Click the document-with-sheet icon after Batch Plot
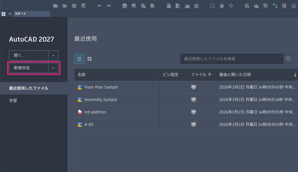 143,6
